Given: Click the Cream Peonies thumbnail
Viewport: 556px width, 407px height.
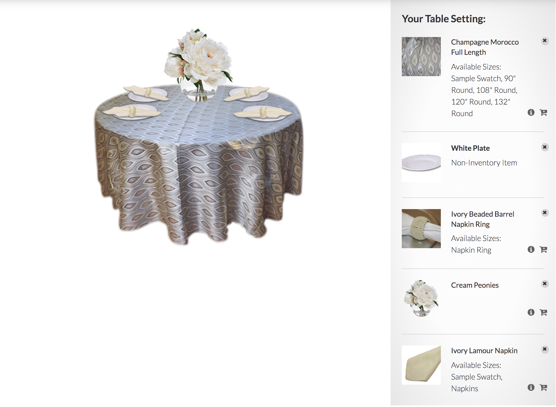Looking at the screenshot, I should (x=421, y=299).
